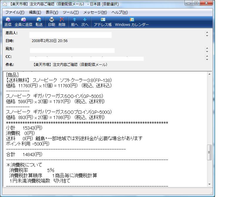Click the 1円未満消費税端数 切り捨て line
This screenshot has height=197, width=235.
(40, 181)
